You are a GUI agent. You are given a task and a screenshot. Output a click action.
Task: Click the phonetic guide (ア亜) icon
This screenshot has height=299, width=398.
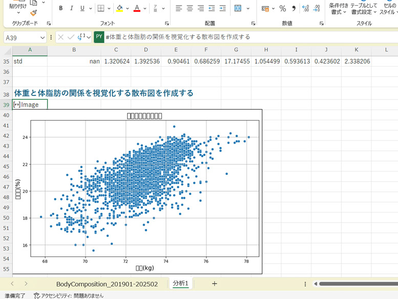(x=155, y=8)
